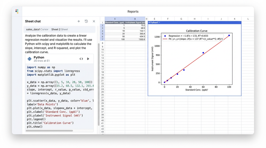Click cell containing 654.3
This screenshot has height=148, width=266.
point(135,36)
